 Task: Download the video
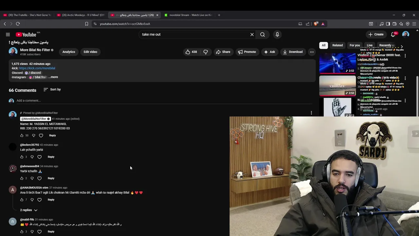tap(293, 52)
